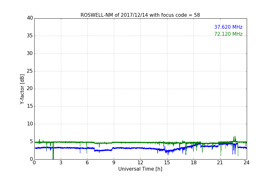
Task: Click the blue trace step down near hour 7
Action: tap(95, 149)
